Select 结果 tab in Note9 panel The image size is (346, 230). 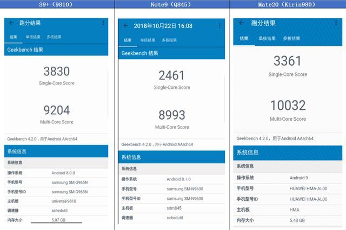tap(128, 40)
